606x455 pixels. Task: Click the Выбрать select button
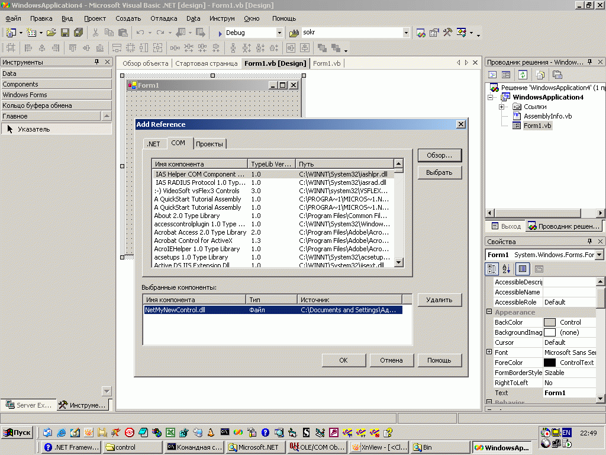pyautogui.click(x=440, y=172)
